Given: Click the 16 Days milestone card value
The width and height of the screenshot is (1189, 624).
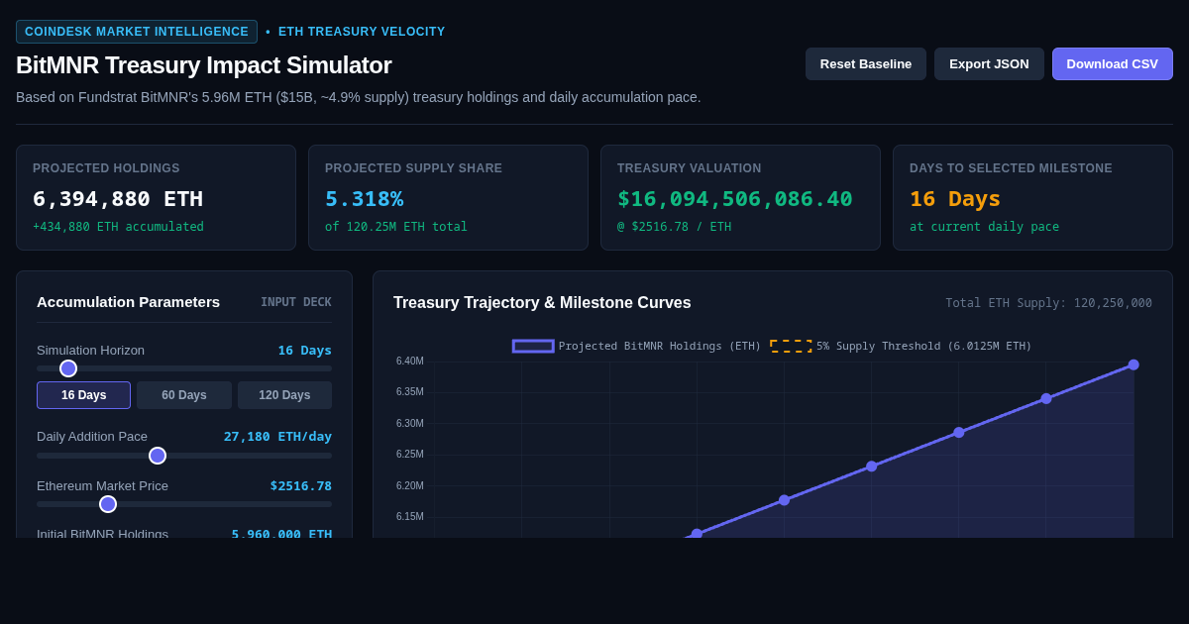Looking at the screenshot, I should (x=955, y=198).
